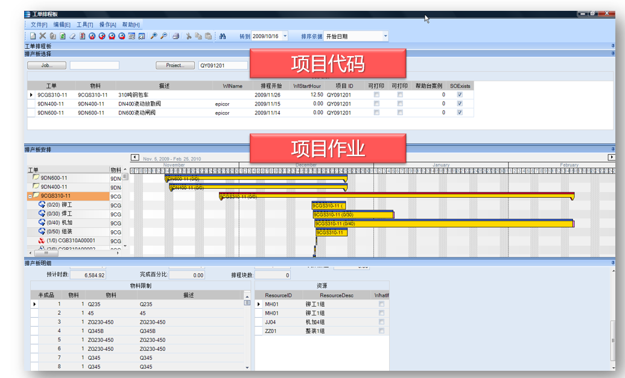The width and height of the screenshot is (625, 378).
Task: Open the 文件[F] menu
Action: [x=39, y=25]
